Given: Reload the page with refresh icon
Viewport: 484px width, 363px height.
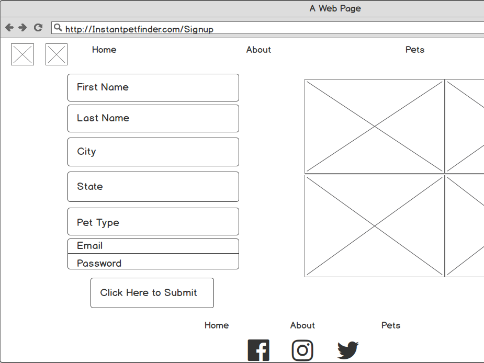Looking at the screenshot, I should 38,28.
